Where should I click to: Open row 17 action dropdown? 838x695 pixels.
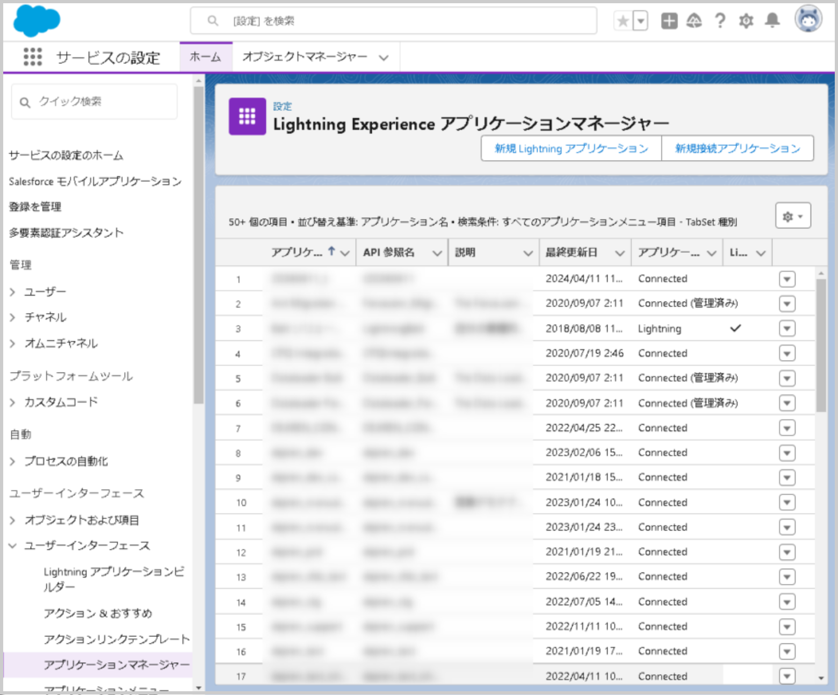coord(787,676)
